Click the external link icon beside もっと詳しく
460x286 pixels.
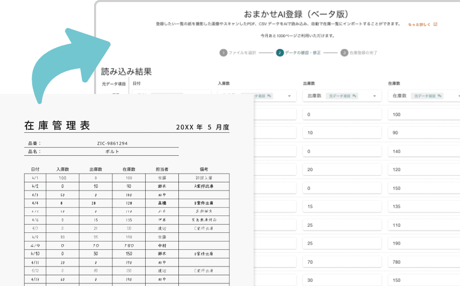tap(435, 24)
